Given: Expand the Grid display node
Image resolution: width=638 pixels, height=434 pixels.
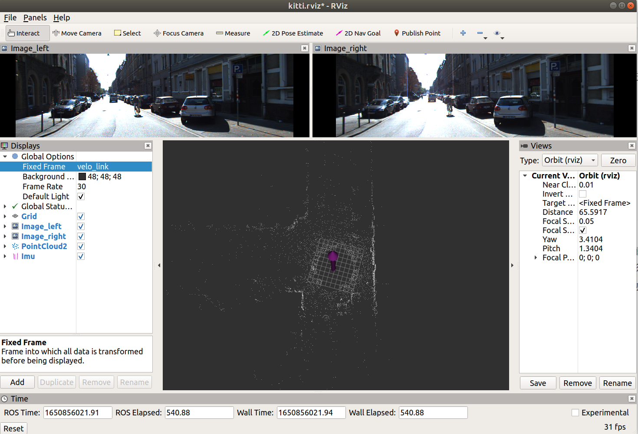Looking at the screenshot, I should tap(5, 217).
